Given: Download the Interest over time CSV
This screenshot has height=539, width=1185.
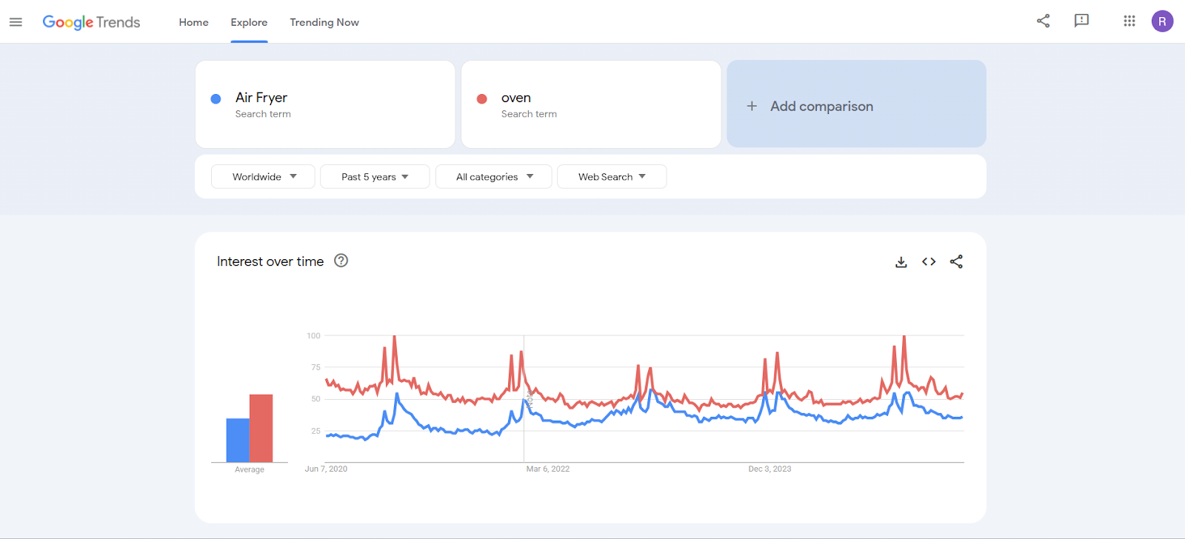Looking at the screenshot, I should [901, 262].
